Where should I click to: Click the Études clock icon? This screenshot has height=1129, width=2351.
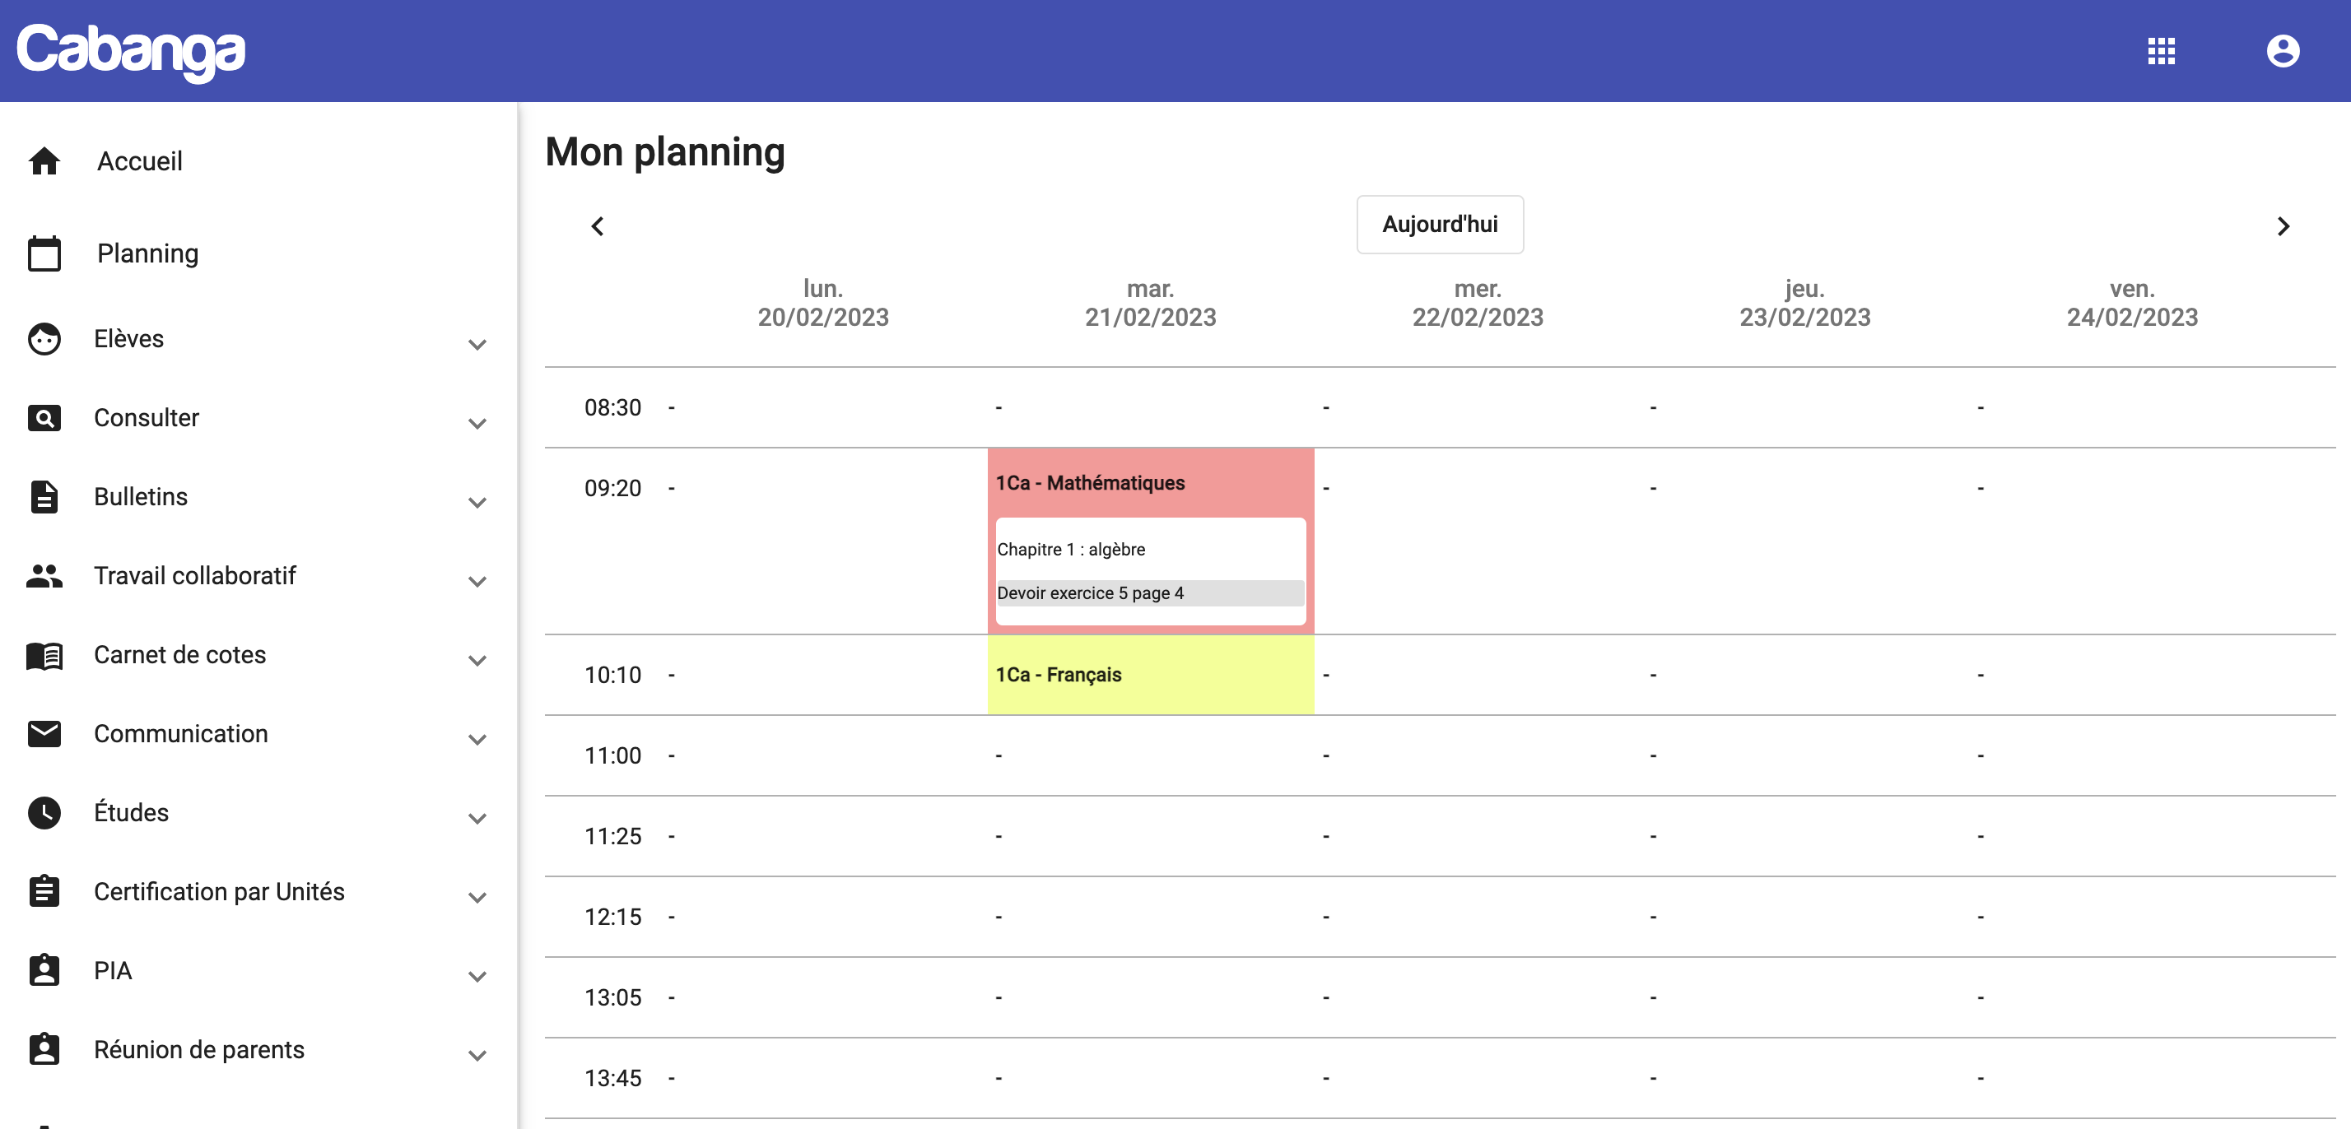click(44, 812)
